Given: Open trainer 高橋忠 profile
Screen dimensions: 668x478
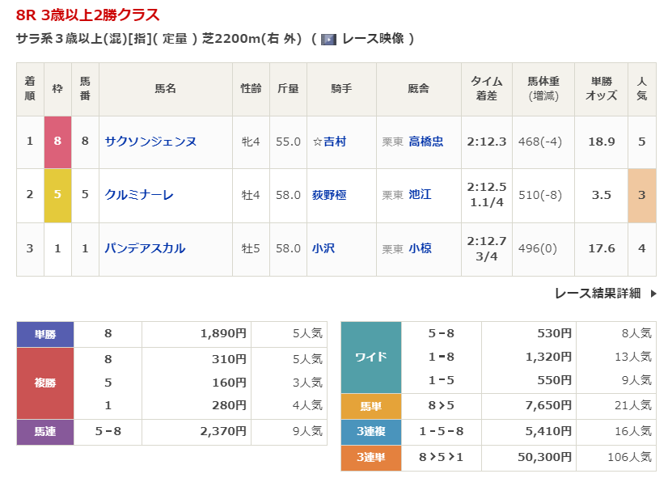Looking at the screenshot, I should point(425,142).
